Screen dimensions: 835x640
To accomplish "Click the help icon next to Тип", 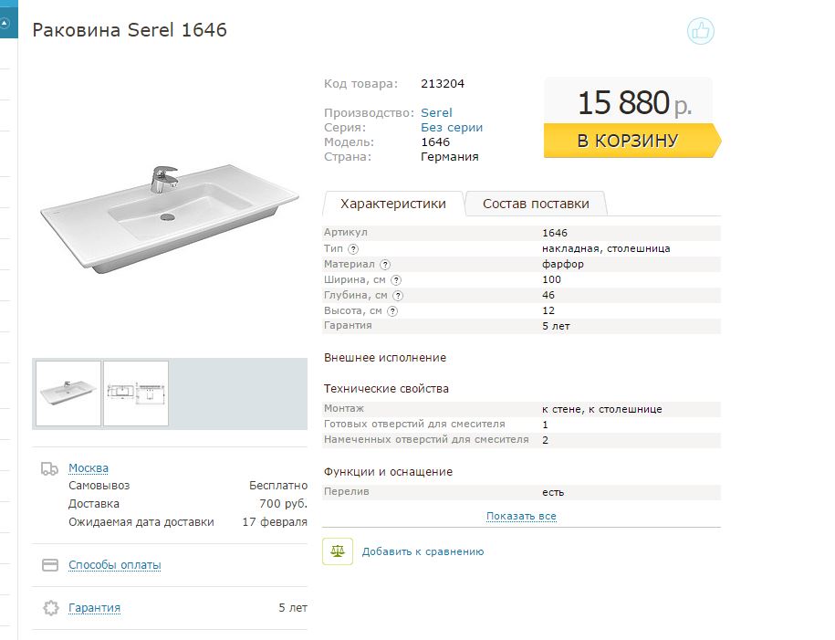I will tap(353, 249).
